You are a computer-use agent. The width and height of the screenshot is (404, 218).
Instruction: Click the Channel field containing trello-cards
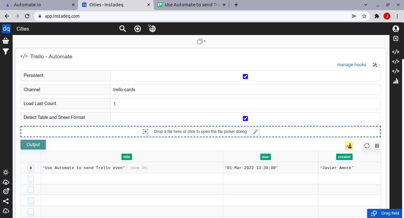tap(245, 90)
